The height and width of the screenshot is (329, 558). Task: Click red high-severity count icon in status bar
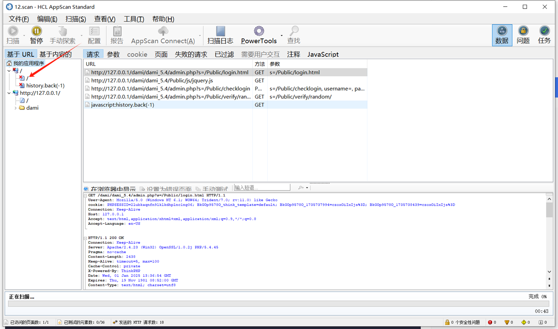coord(490,322)
